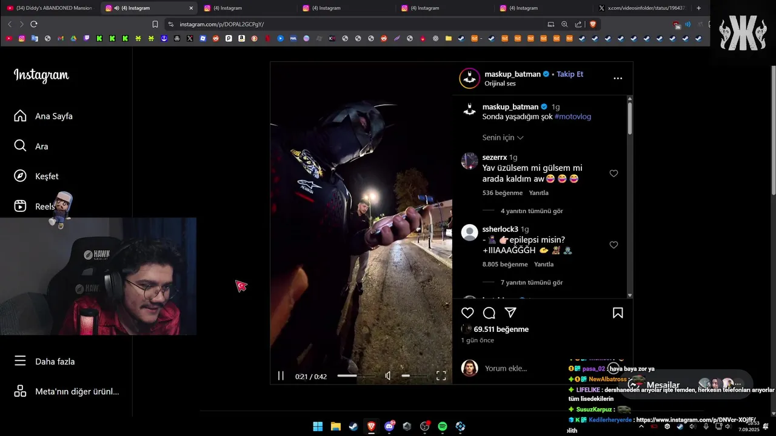Open the #motovlog hashtag
Image resolution: width=776 pixels, height=436 pixels.
pyautogui.click(x=572, y=116)
